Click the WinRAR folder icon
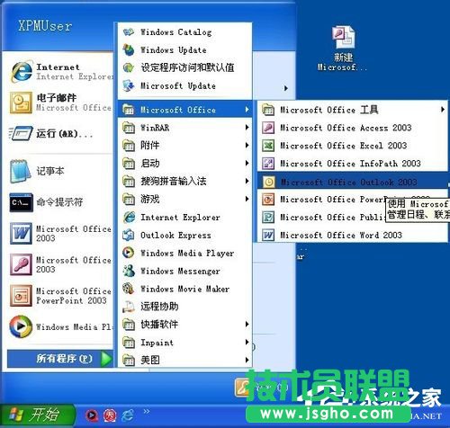Image resolution: width=450 pixels, height=428 pixels. tap(129, 128)
